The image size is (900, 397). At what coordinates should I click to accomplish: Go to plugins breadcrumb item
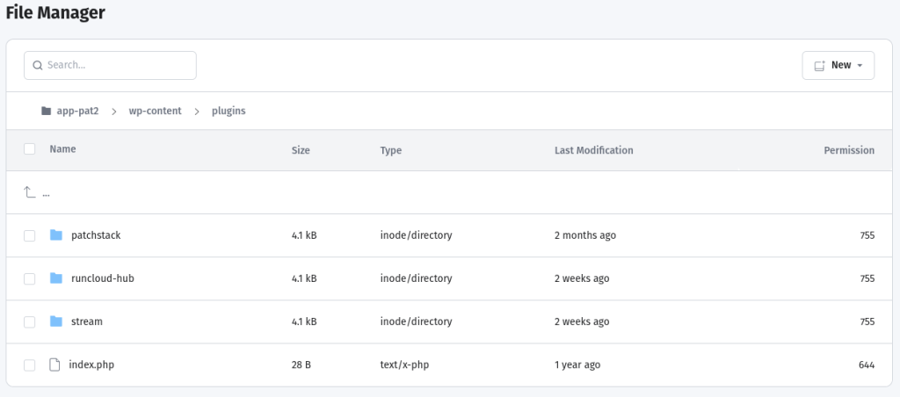pyautogui.click(x=229, y=112)
